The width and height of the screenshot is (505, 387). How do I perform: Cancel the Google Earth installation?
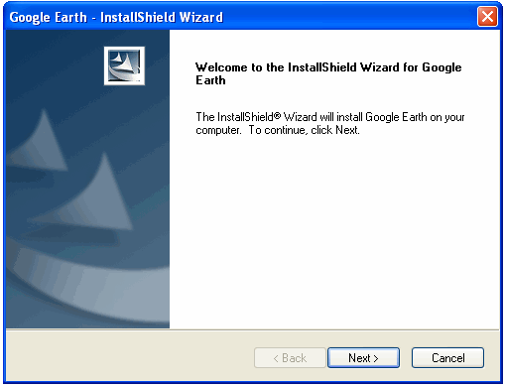click(447, 357)
